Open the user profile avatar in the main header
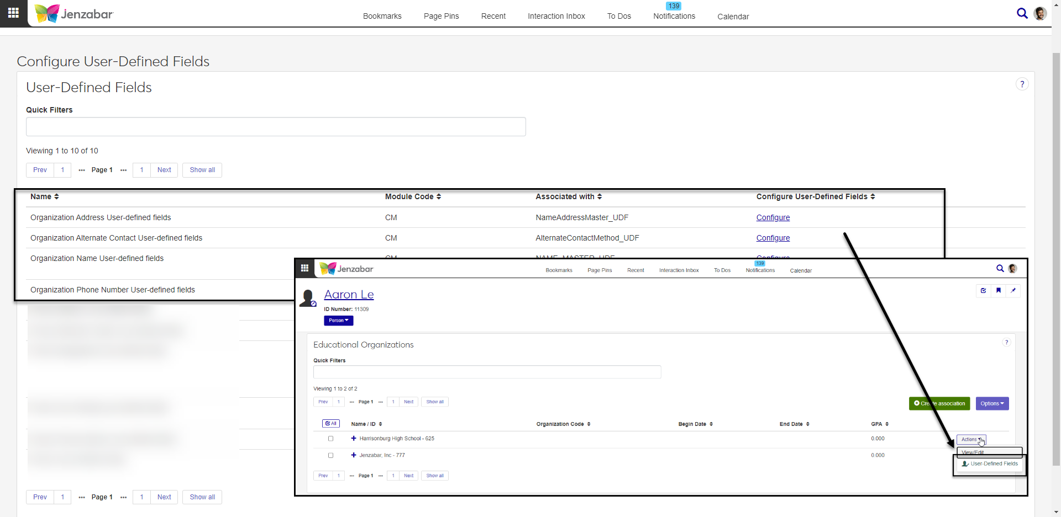 pos(1040,13)
